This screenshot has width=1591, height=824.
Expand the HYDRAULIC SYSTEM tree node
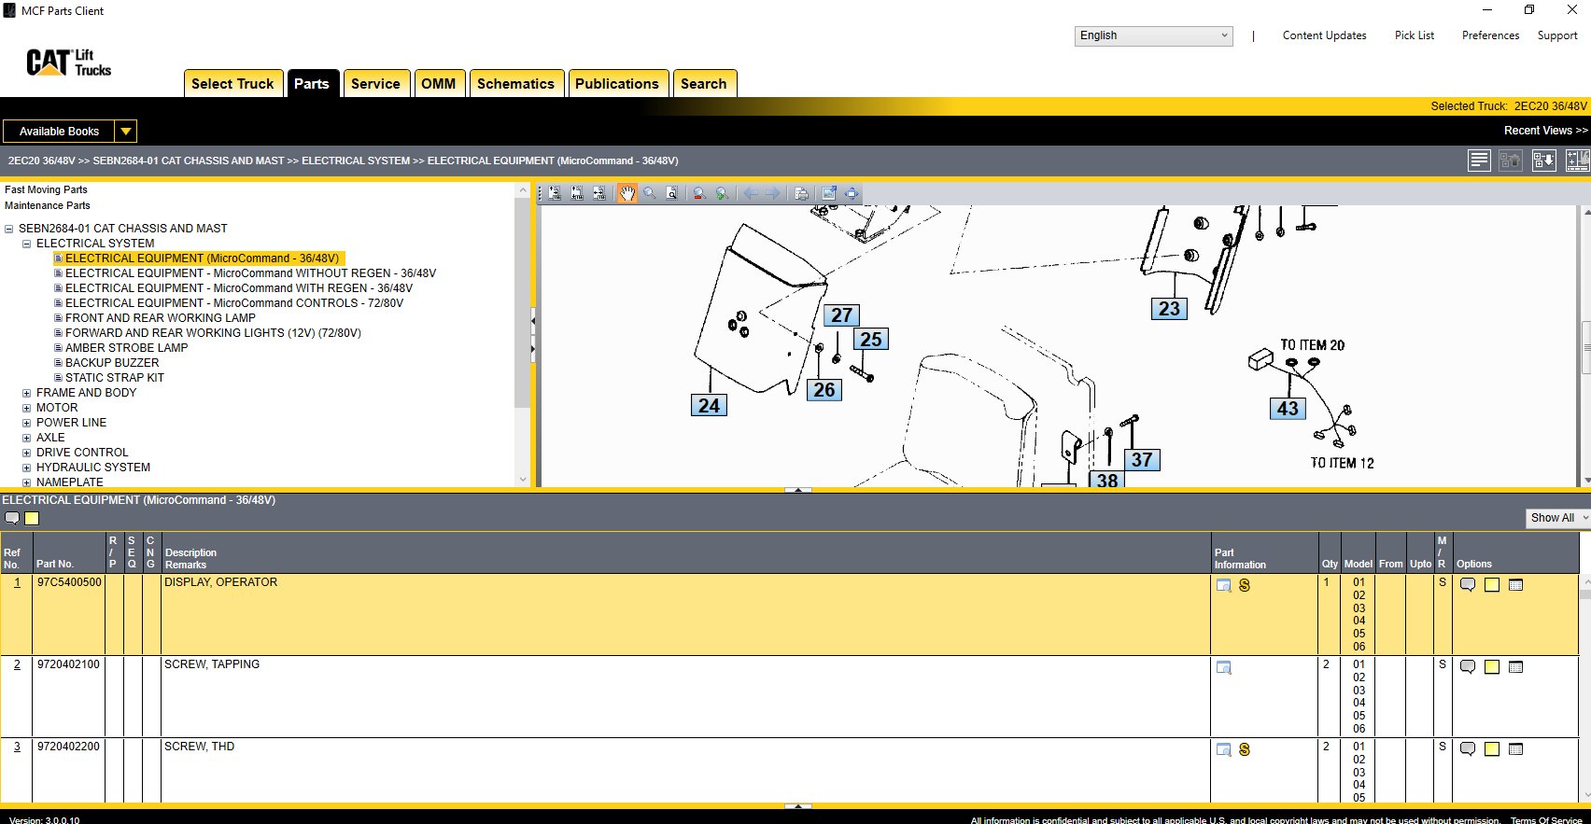click(27, 468)
